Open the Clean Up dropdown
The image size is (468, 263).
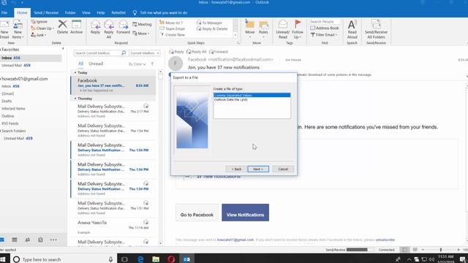click(42, 28)
